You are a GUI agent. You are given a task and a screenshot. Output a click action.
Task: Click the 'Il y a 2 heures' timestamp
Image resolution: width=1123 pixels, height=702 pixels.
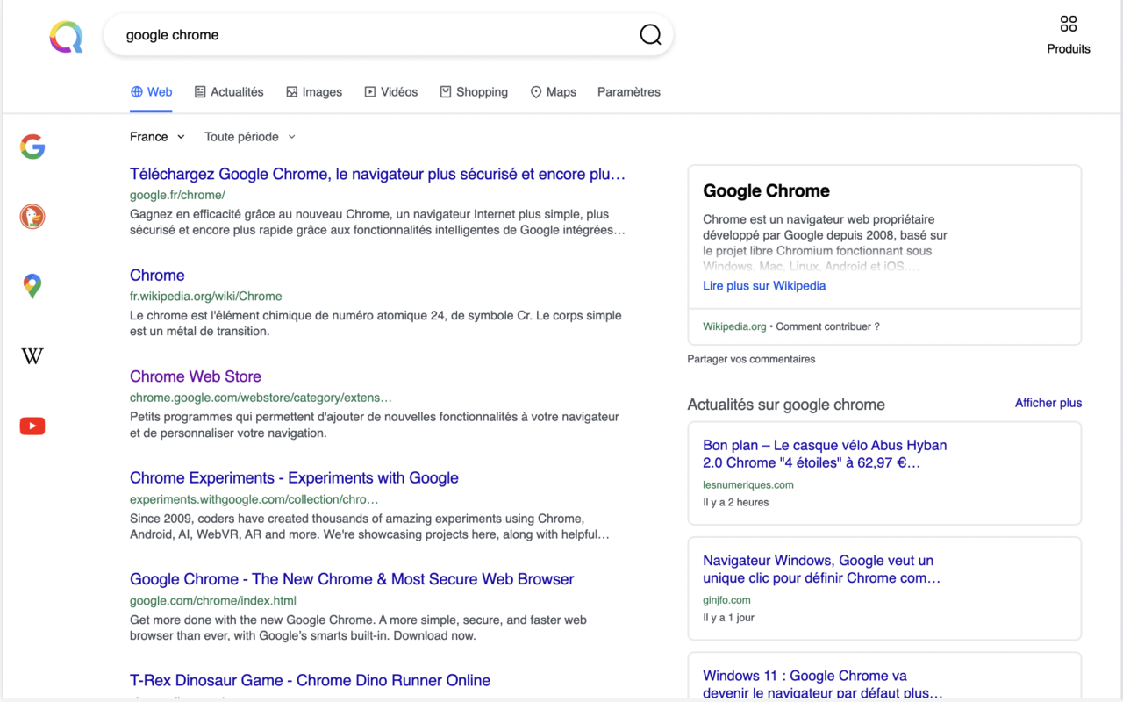point(735,503)
